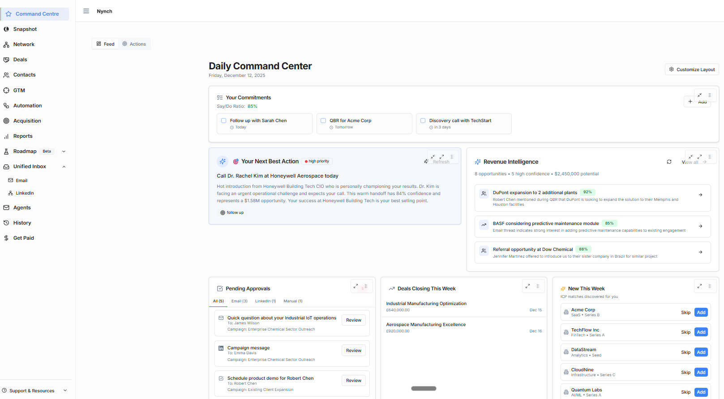Collapse the Unified Inbox chevron
This screenshot has width=724, height=399.
[64, 166]
